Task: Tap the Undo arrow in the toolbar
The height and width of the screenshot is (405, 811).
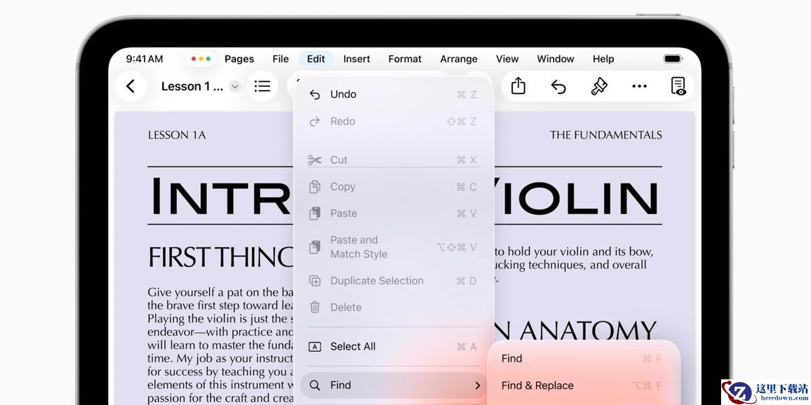Action: [x=558, y=86]
